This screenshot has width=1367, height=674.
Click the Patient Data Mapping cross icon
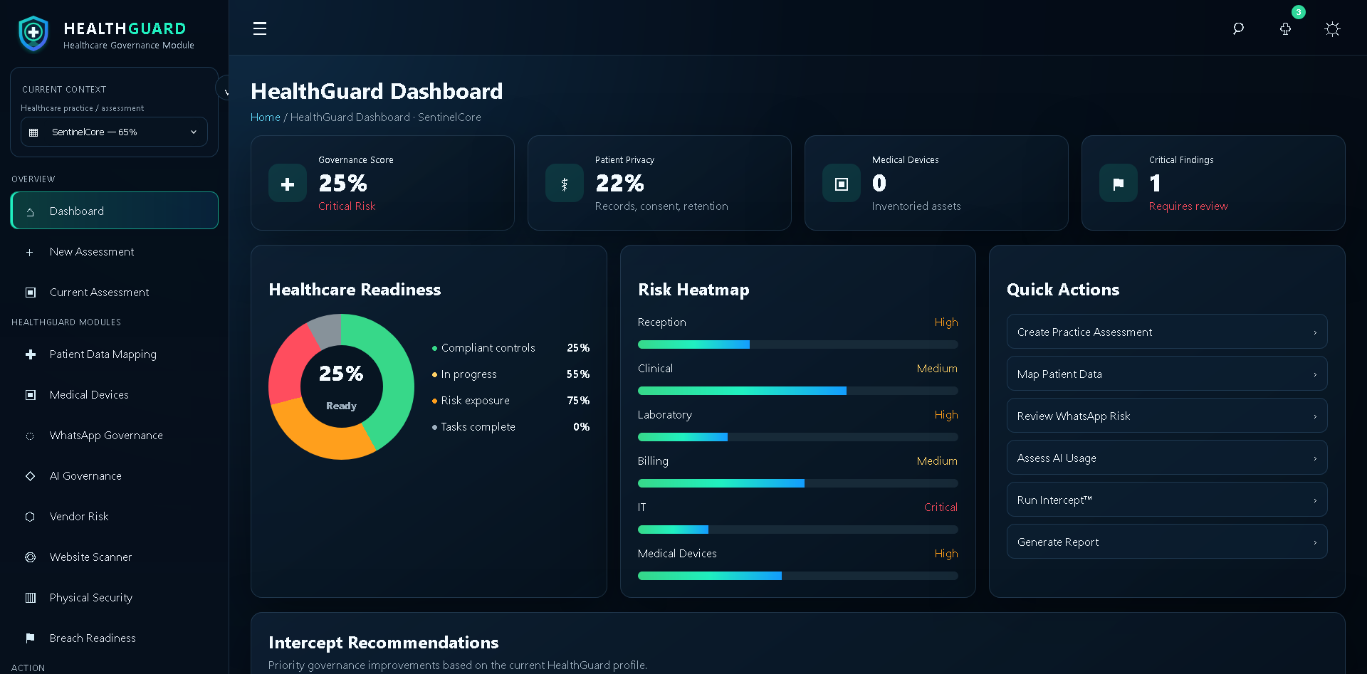pos(30,354)
